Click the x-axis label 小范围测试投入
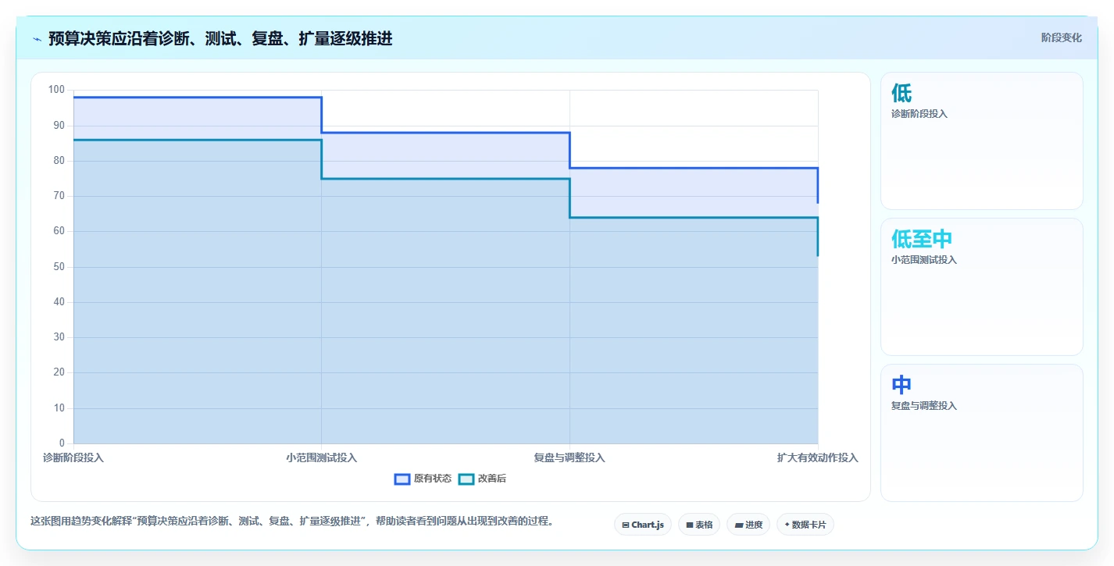 click(321, 457)
